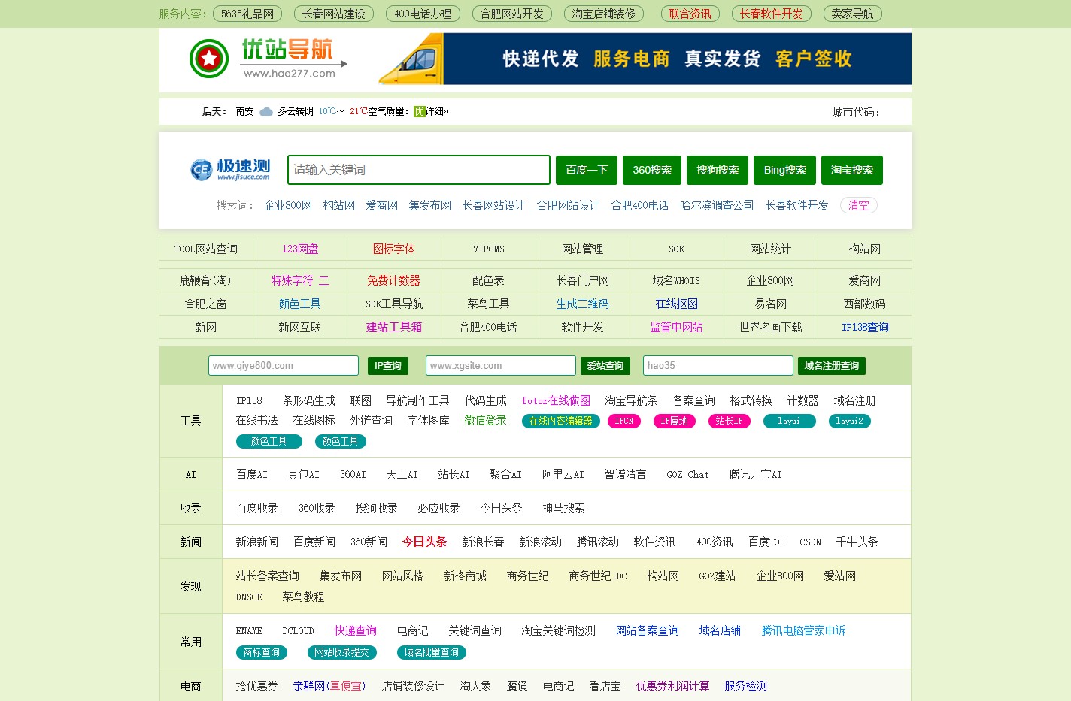Open 长春软件开发 in the top bar
Image resolution: width=1071 pixels, height=701 pixels.
tap(772, 14)
